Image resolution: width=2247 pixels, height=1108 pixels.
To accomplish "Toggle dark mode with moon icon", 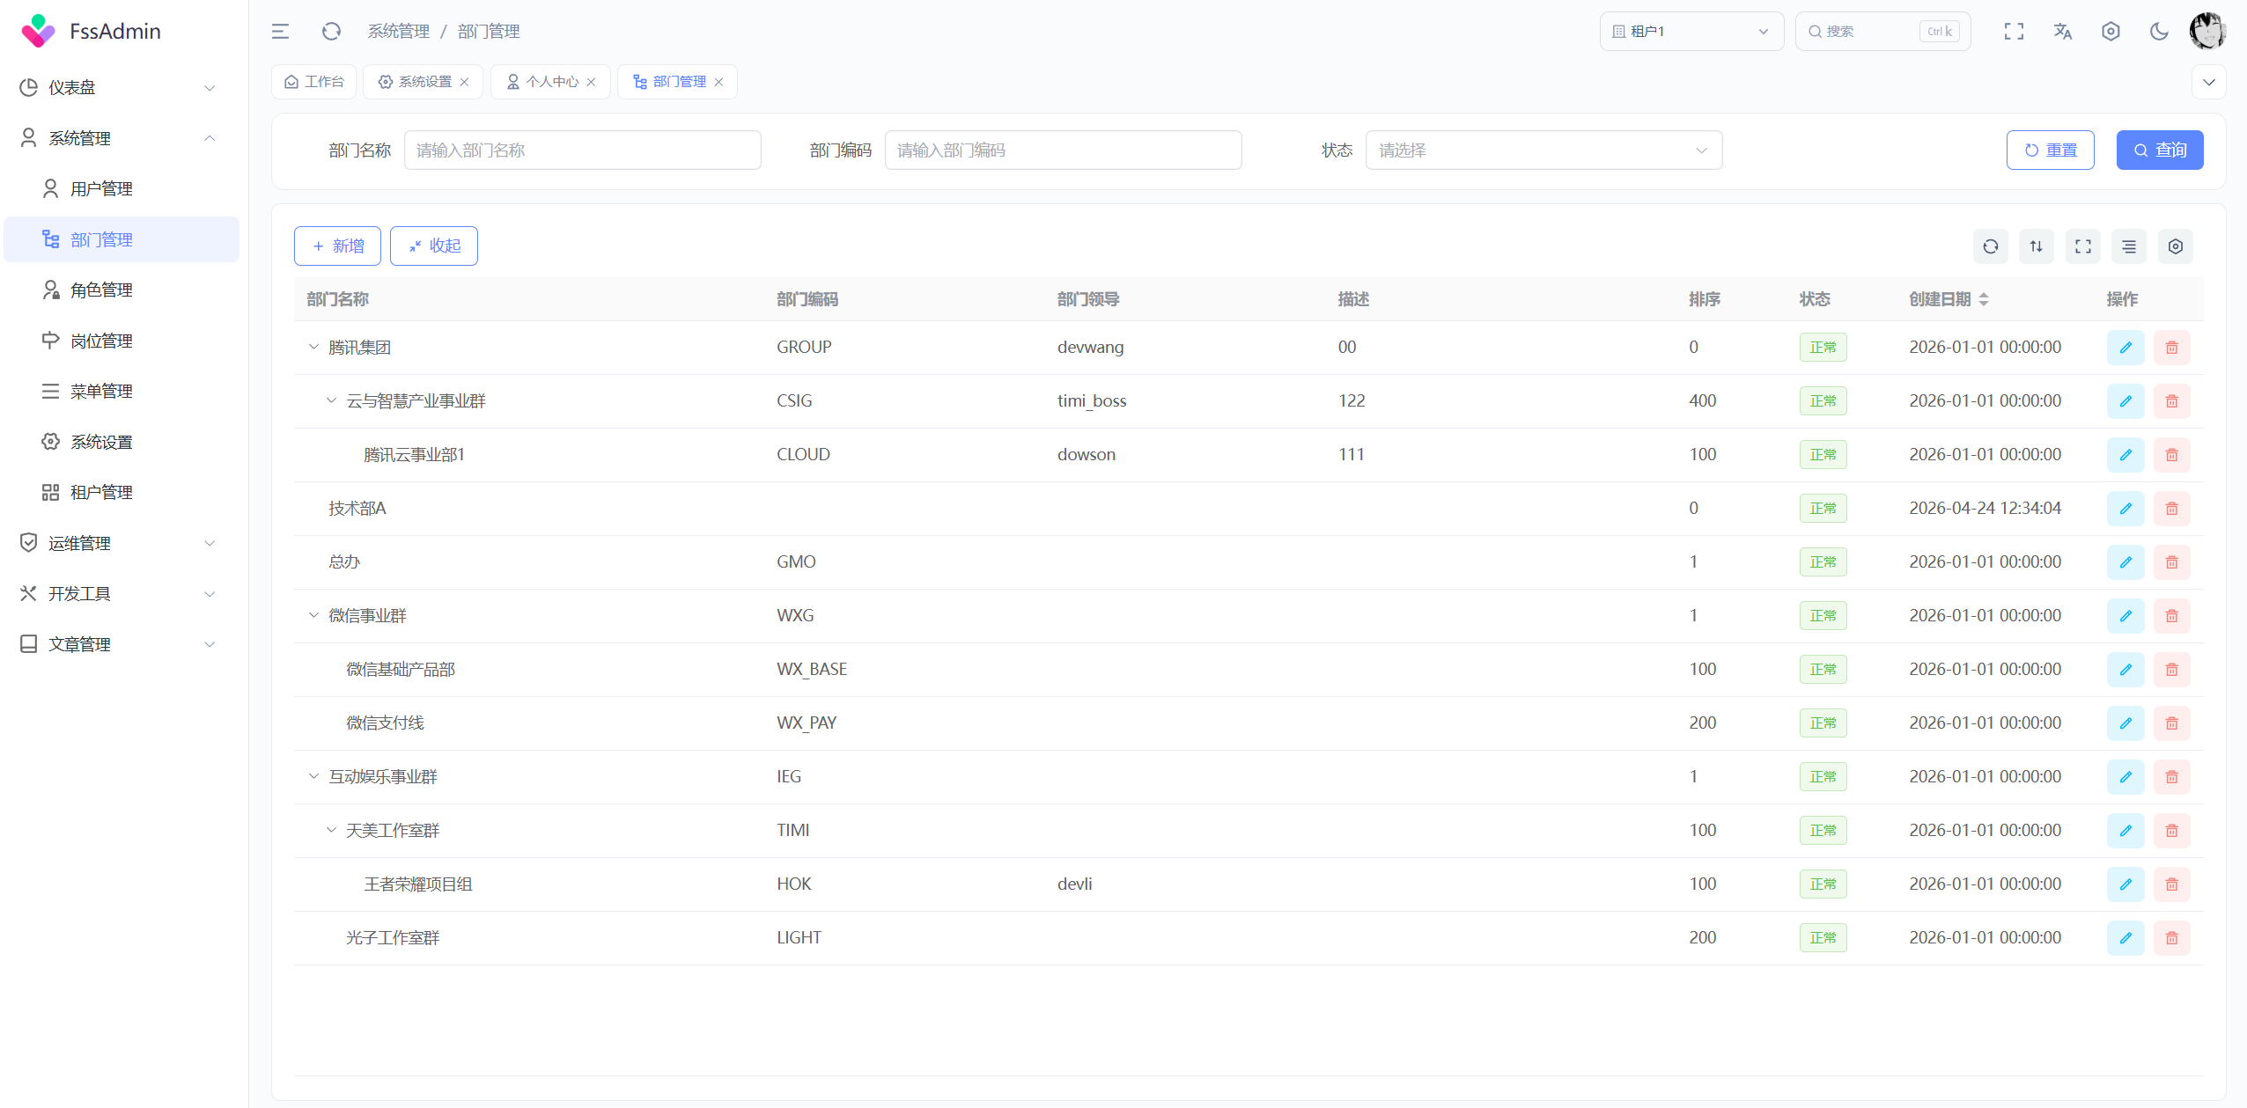I will (2158, 32).
